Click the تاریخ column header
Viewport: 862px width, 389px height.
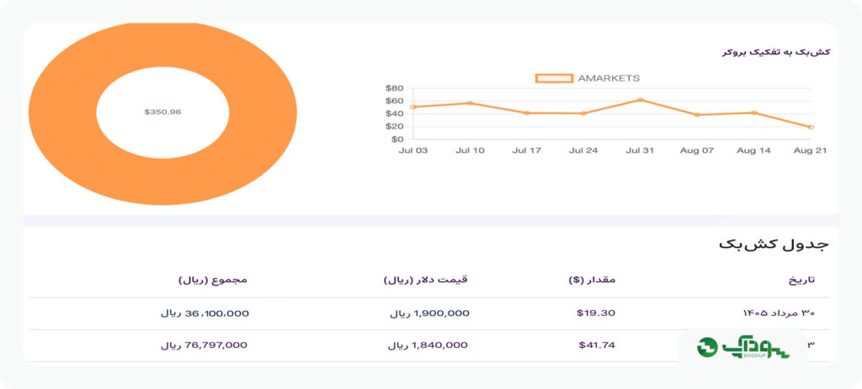click(x=802, y=280)
